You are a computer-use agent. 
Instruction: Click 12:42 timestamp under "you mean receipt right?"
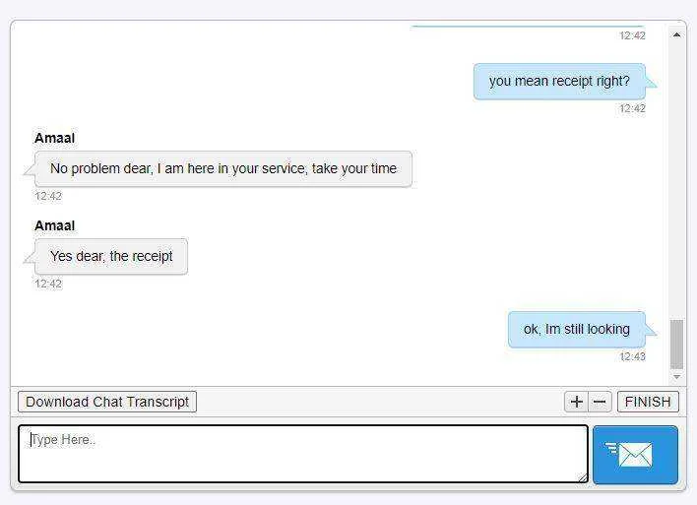pos(633,108)
